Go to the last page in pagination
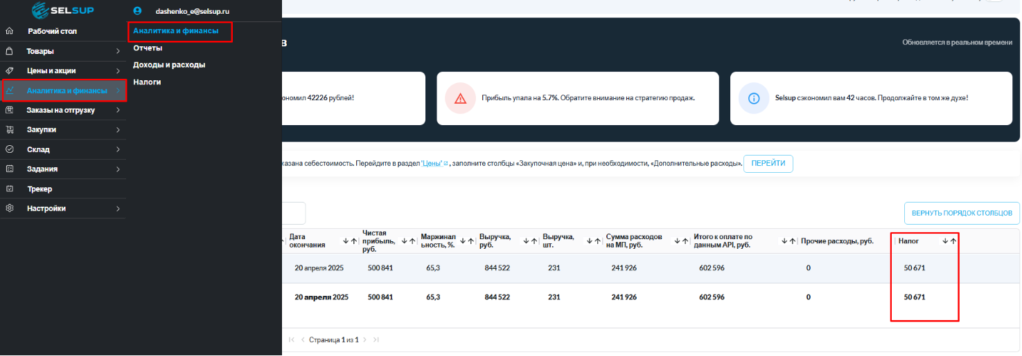The width and height of the screenshot is (1022, 356). [376, 340]
